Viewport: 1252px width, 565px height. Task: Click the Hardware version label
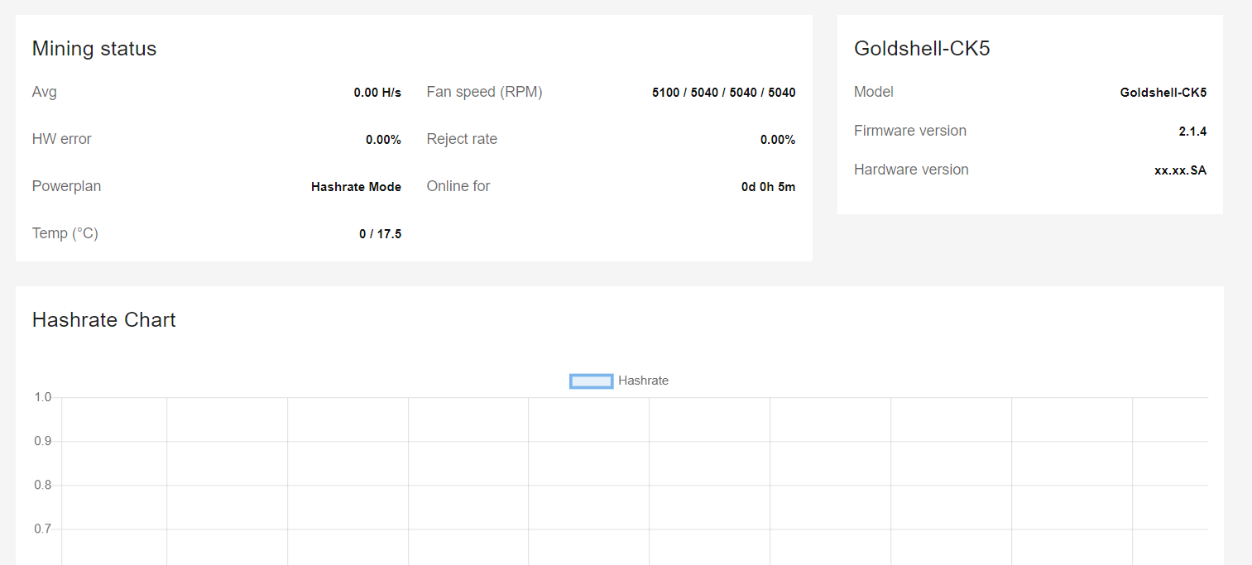(x=911, y=170)
